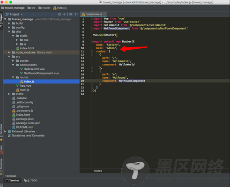The image size is (230, 187).
Task: Click 'history' mode value on line 9
Action: click(112, 45)
